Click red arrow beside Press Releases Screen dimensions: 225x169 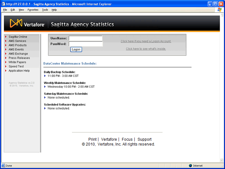pyautogui.click(x=6, y=58)
